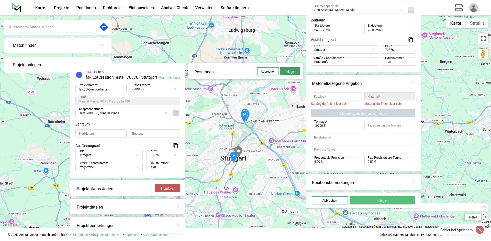The height and width of the screenshot is (241, 491).
Task: Copy Ausführungsort address in project panel
Action: (x=176, y=146)
